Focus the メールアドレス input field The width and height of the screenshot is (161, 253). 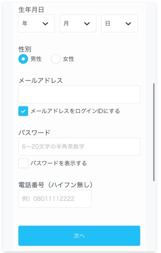coord(79,95)
